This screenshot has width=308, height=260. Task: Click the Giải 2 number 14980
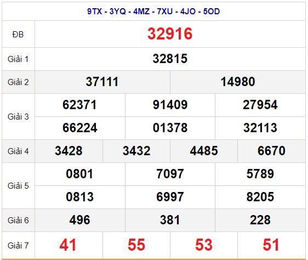tap(238, 82)
